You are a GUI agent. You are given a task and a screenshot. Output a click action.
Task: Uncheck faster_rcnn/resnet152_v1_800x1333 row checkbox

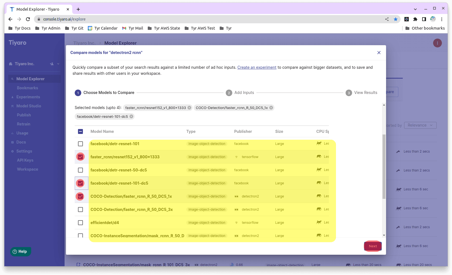[x=80, y=157]
